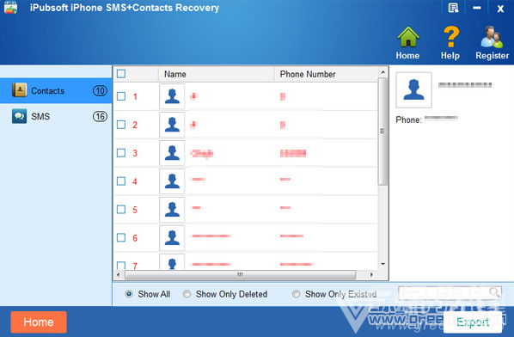Click the avatar icon of contact 3
This screenshot has width=514, height=337.
pyautogui.click(x=172, y=153)
